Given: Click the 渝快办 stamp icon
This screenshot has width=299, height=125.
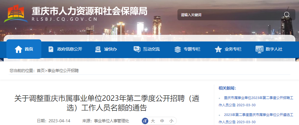Looking at the screenshot, I should [x=98, y=49].
